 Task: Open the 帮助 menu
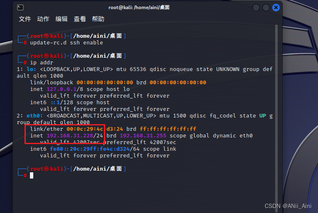point(98,19)
